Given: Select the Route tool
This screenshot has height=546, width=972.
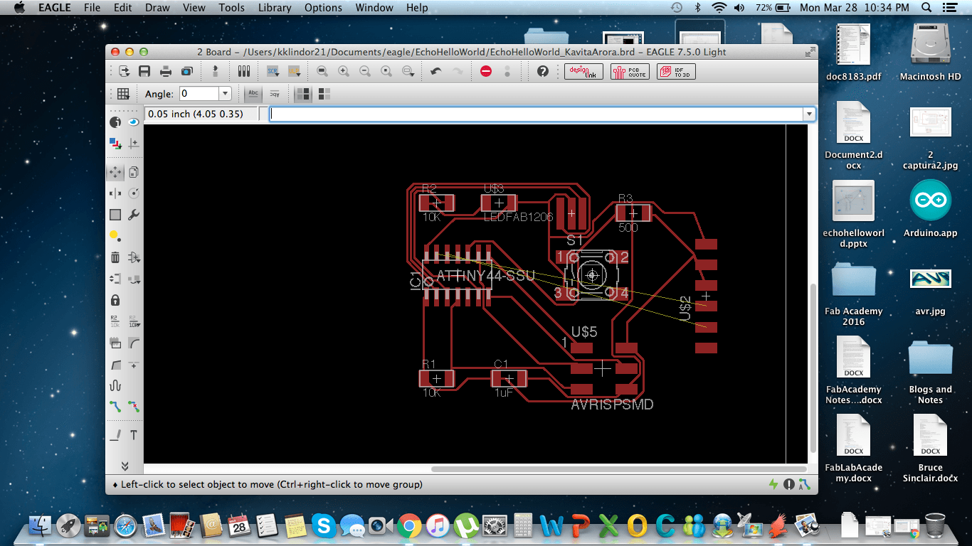Looking at the screenshot, I should click(115, 407).
